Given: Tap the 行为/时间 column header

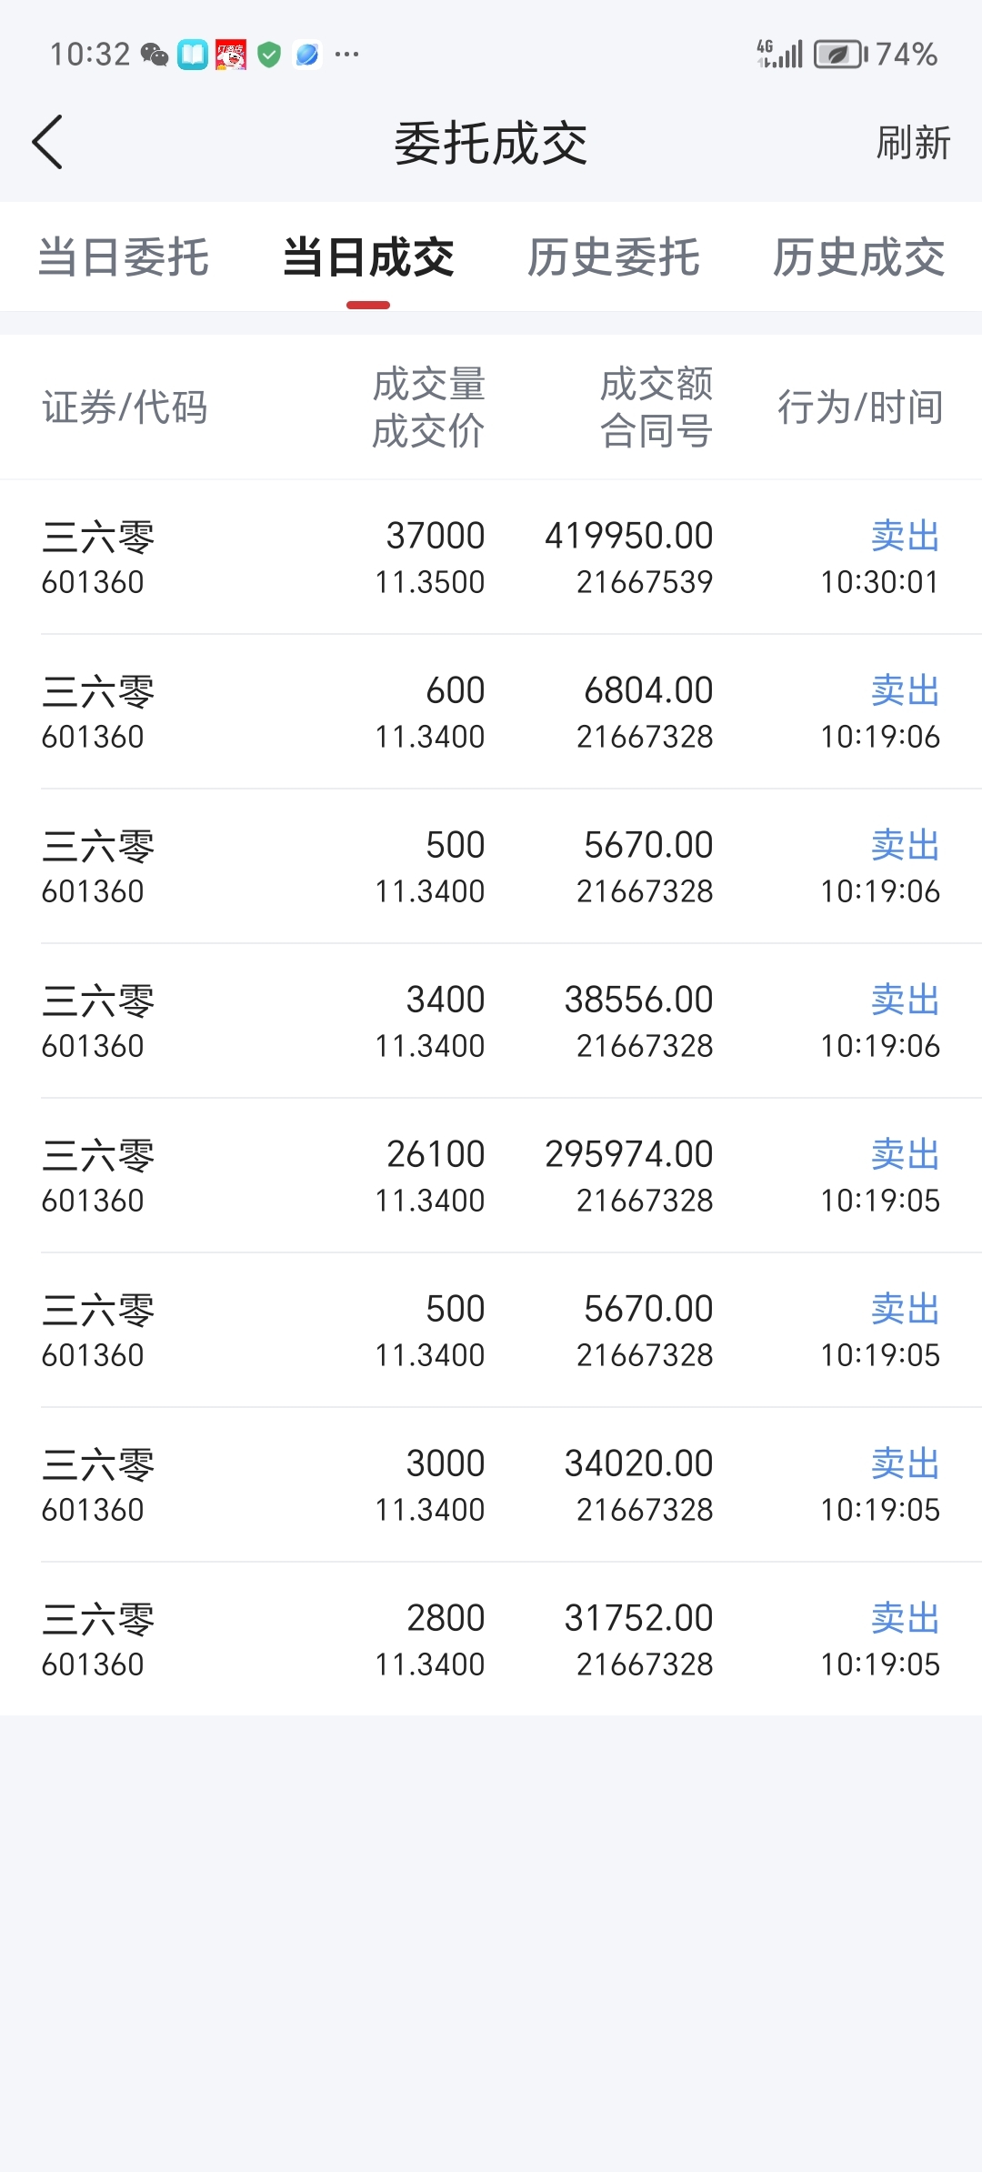Looking at the screenshot, I should (x=860, y=407).
